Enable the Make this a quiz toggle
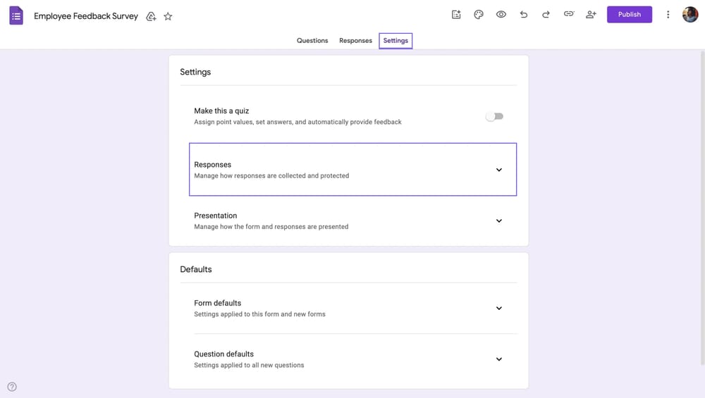This screenshot has height=398, width=705. click(x=494, y=116)
